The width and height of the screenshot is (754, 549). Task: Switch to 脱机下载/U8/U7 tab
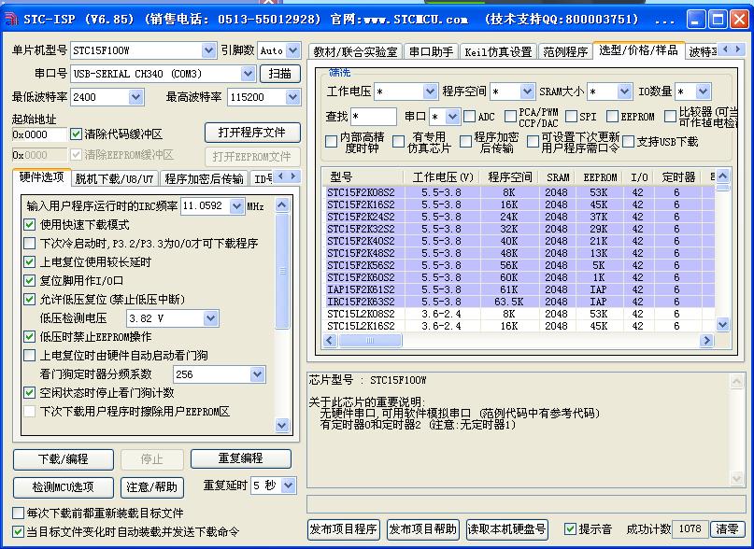coord(114,179)
